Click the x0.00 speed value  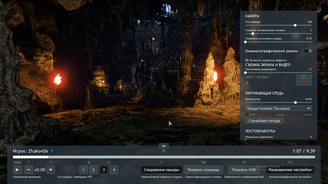[40, 170]
